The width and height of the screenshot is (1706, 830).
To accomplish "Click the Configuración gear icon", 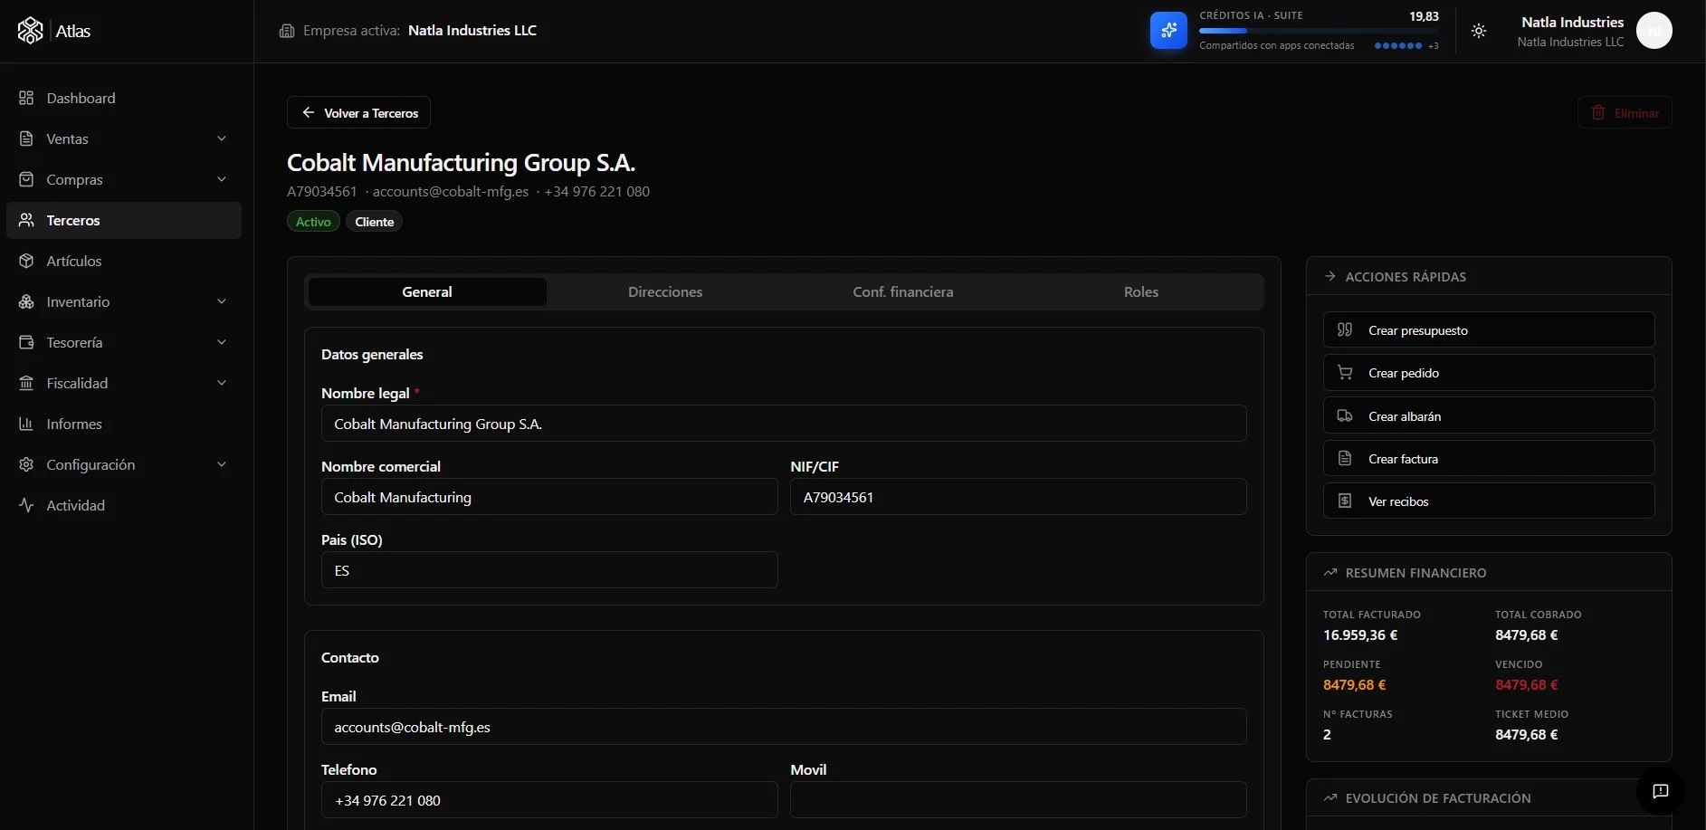I will (x=26, y=464).
